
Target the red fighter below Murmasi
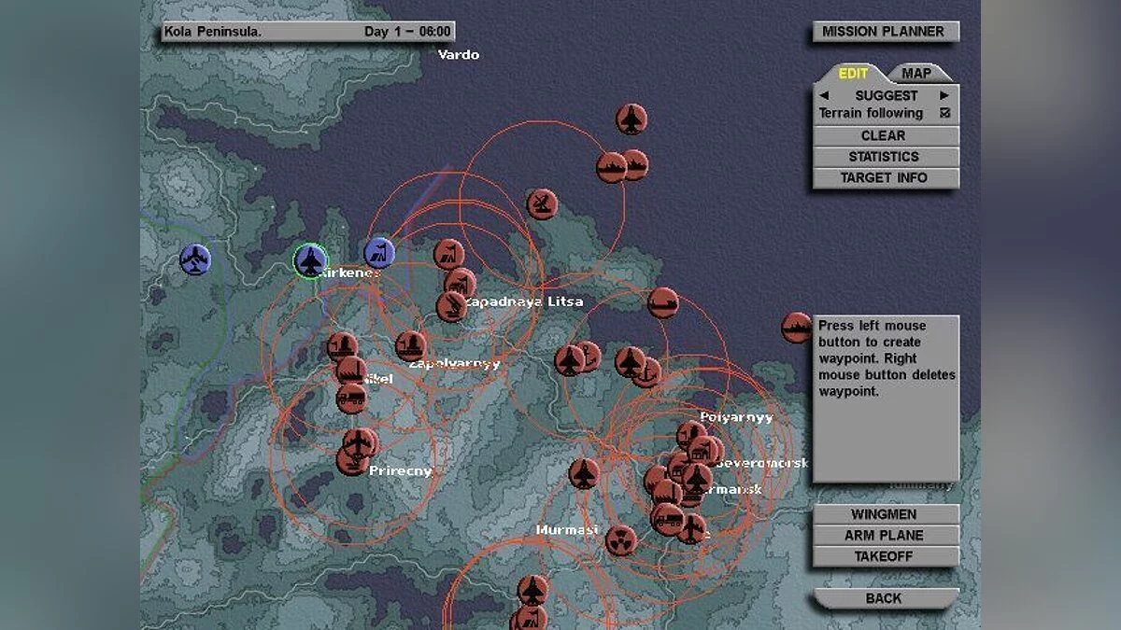click(x=532, y=590)
